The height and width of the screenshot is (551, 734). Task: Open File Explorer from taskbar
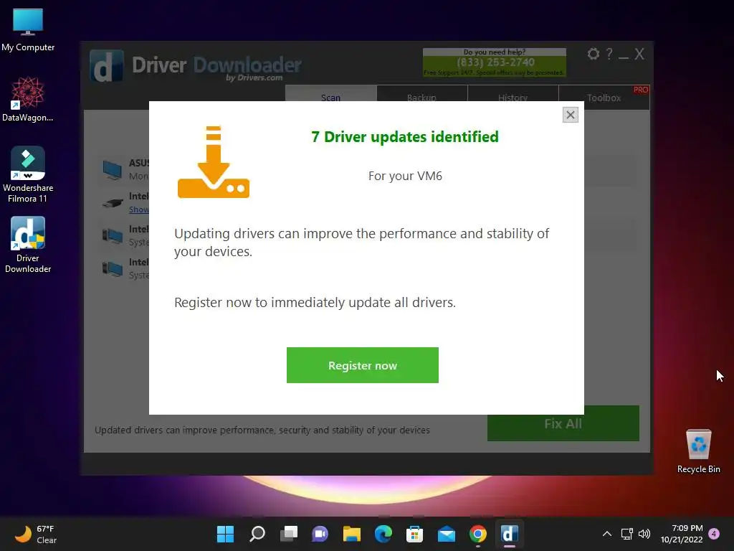click(x=351, y=534)
